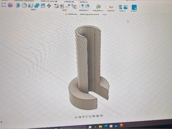Click the 'Niezapisany' warning label
The image size is (172, 129).
pyautogui.click(x=72, y=14)
